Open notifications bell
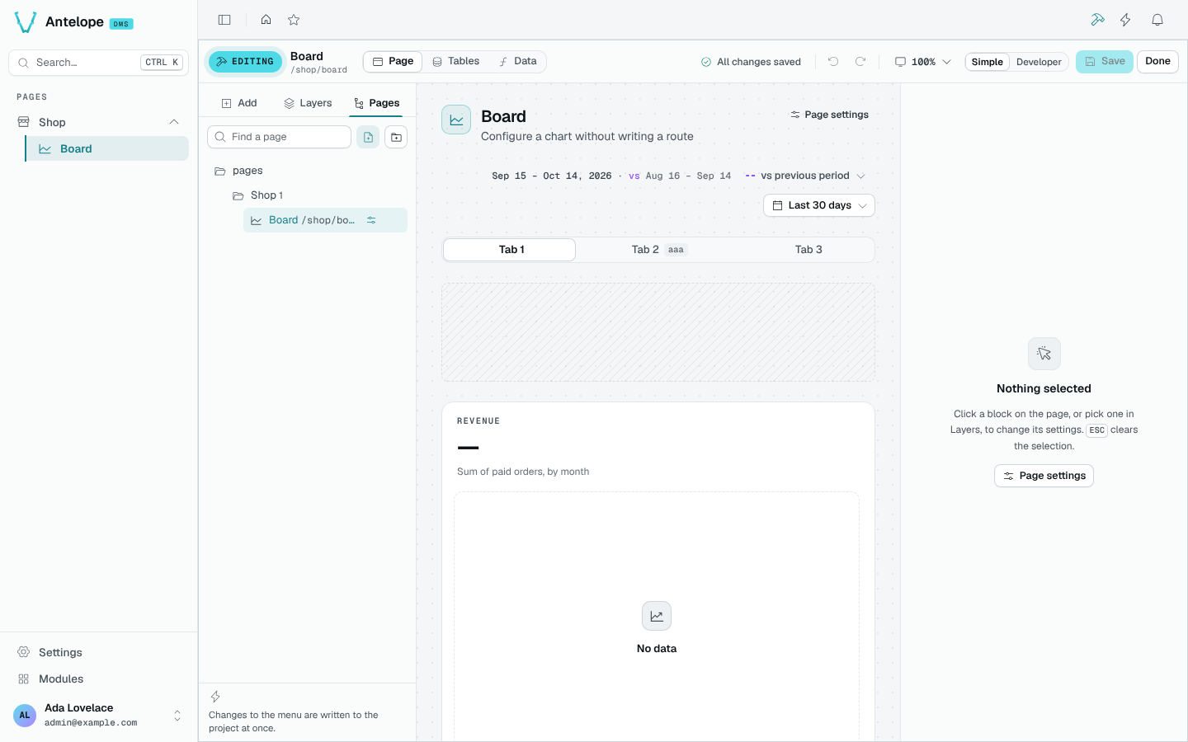The image size is (1188, 742). [x=1157, y=20]
